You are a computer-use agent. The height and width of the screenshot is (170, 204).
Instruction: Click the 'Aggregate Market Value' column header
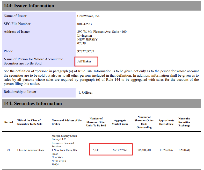pos(120,122)
